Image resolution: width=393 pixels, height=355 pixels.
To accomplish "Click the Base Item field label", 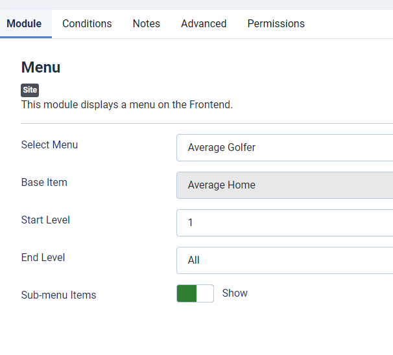I will [x=44, y=183].
